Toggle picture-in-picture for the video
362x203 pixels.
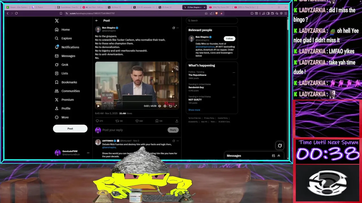170,106
